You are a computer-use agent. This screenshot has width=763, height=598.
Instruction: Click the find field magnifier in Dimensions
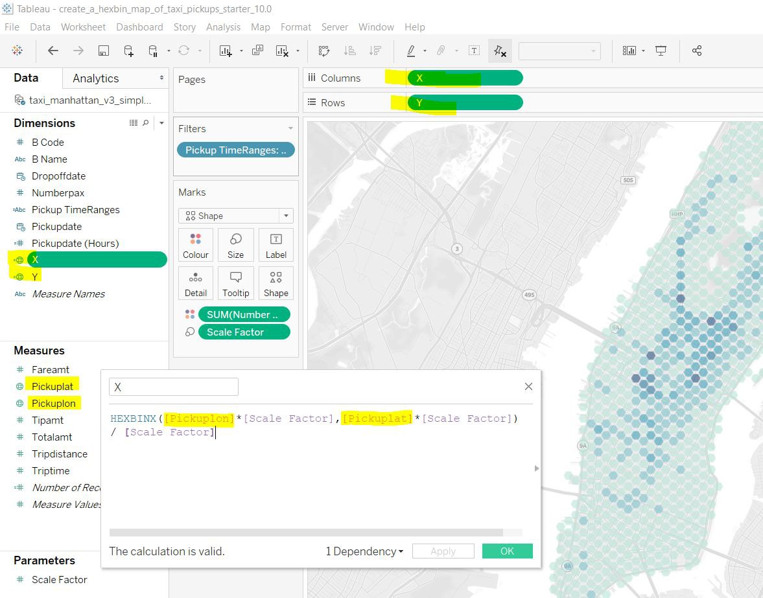(145, 123)
